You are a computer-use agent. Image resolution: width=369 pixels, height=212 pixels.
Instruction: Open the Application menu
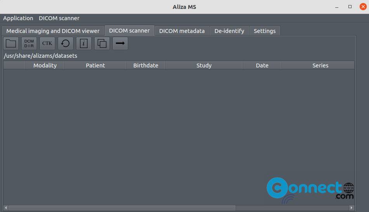18,18
